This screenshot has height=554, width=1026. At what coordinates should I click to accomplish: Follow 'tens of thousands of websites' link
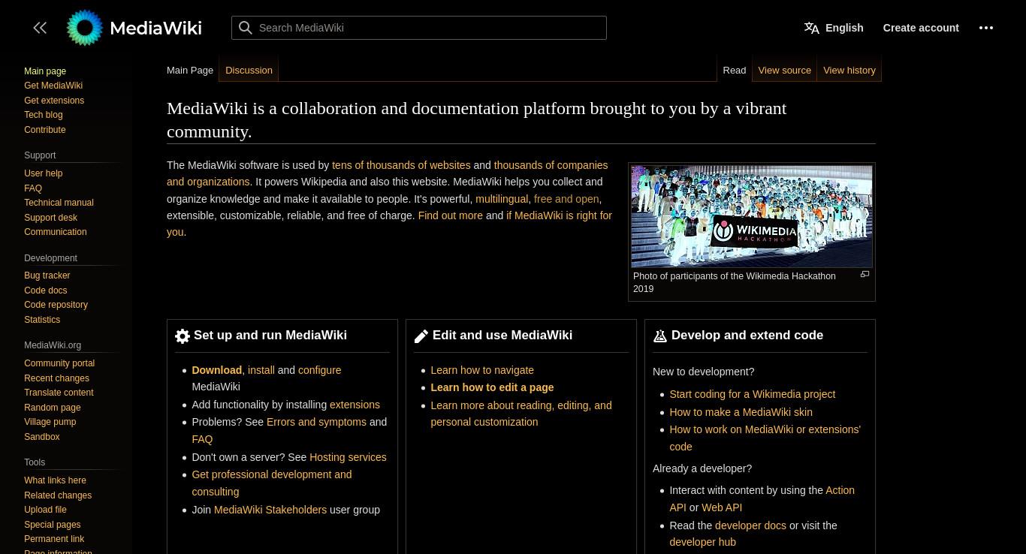click(401, 165)
